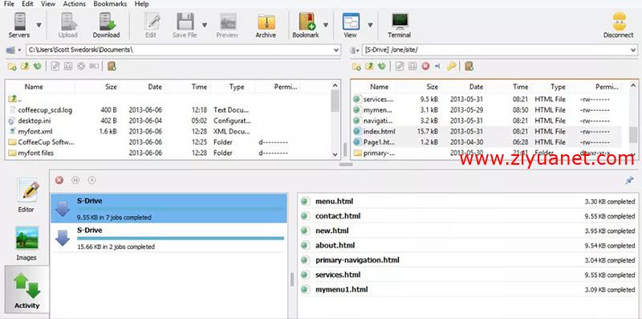Pin the activity panel with pushpin
Viewport: 642px width, 319px height.
pos(629,180)
